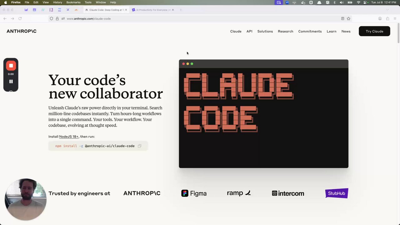Viewport: 400px width, 225px height.
Task: Open battery status in menu bar
Action: (350, 2)
